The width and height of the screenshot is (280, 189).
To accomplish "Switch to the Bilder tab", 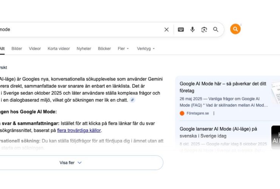I will (x=17, y=49).
